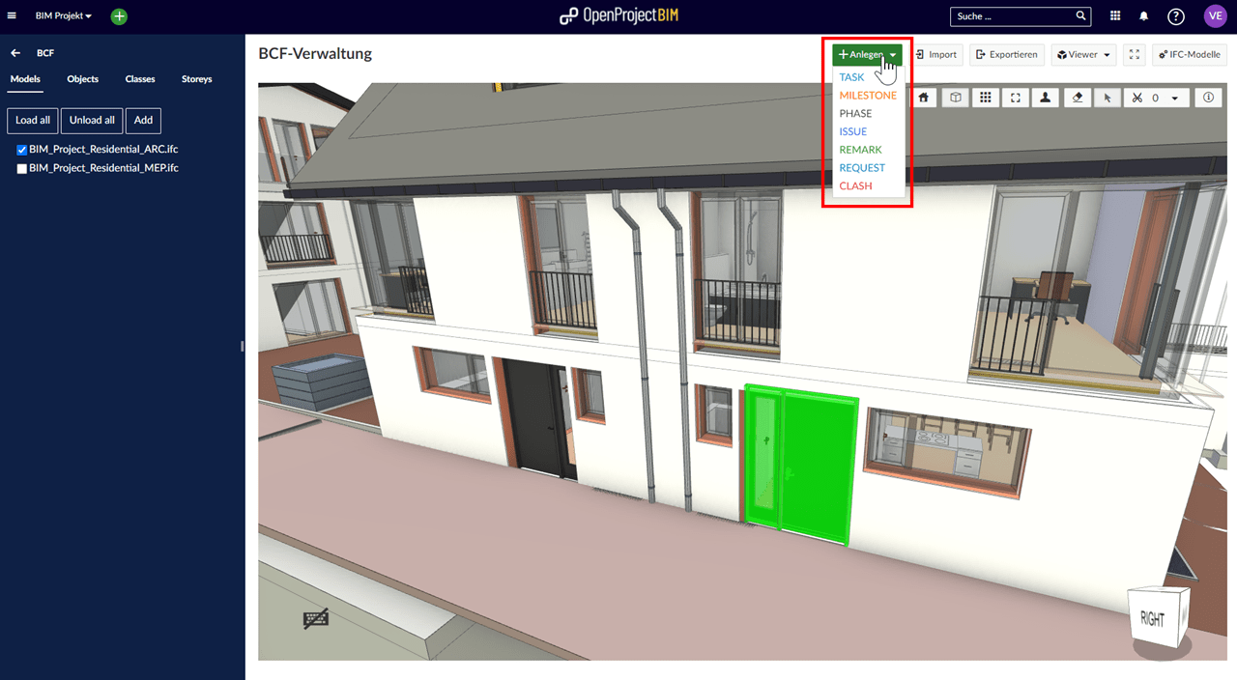Expand the Viewer dropdown
Image resolution: width=1237 pixels, height=680 pixels.
click(x=1083, y=54)
